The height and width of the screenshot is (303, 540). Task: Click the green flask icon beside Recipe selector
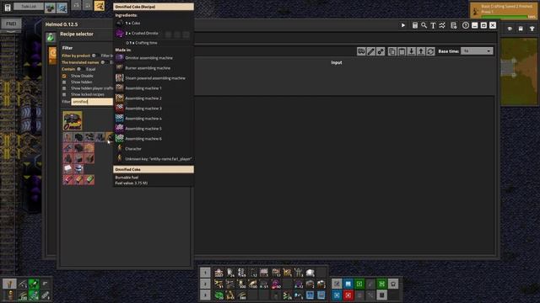tap(51, 37)
